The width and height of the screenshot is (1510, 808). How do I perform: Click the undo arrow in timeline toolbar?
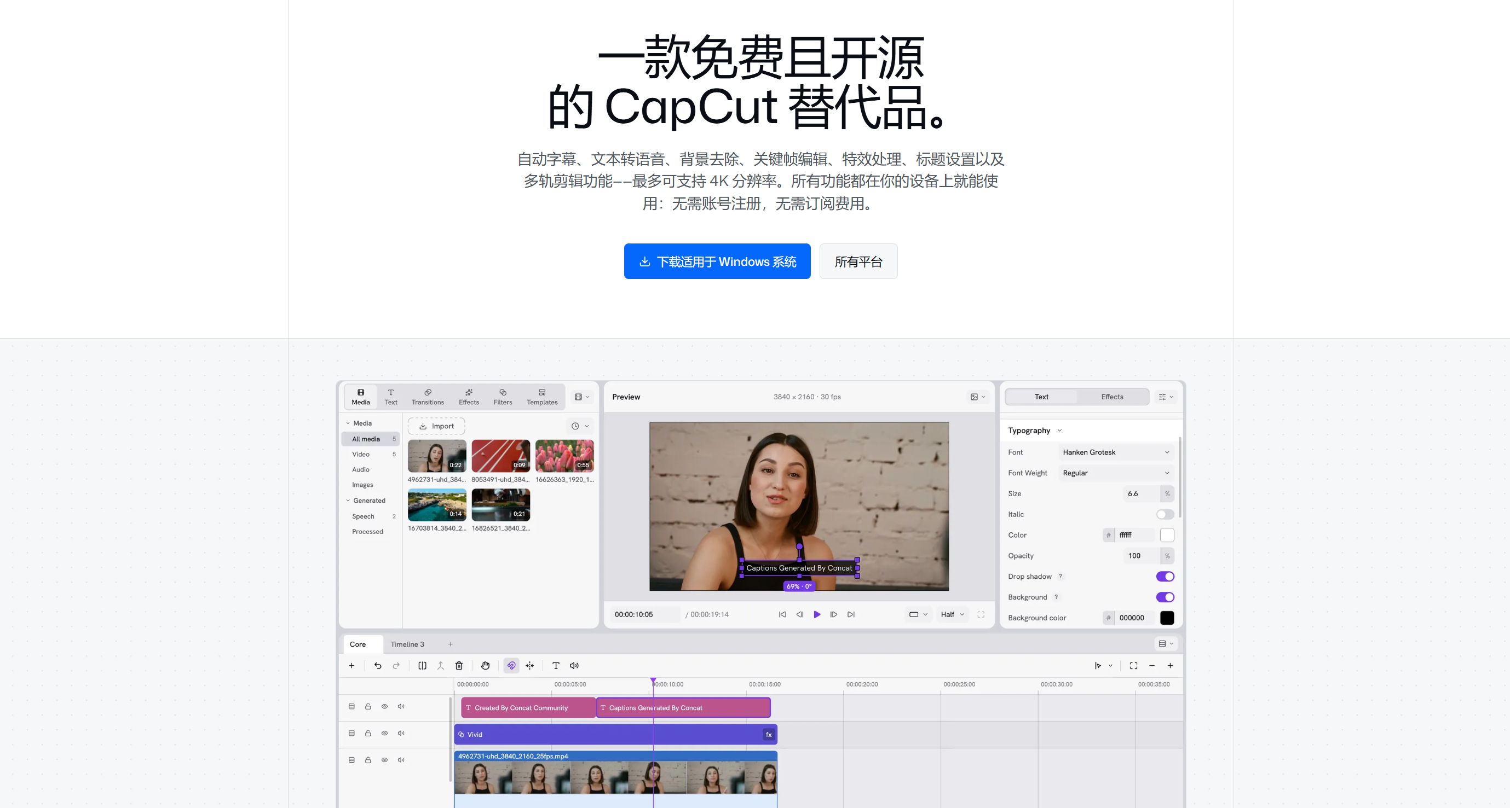coord(378,666)
